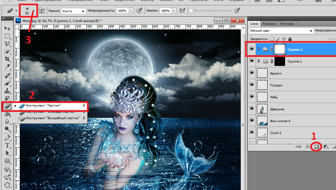This screenshot has width=336, height=190.
Task: Pick the Type (T) tool
Action: [x=7, y=145]
